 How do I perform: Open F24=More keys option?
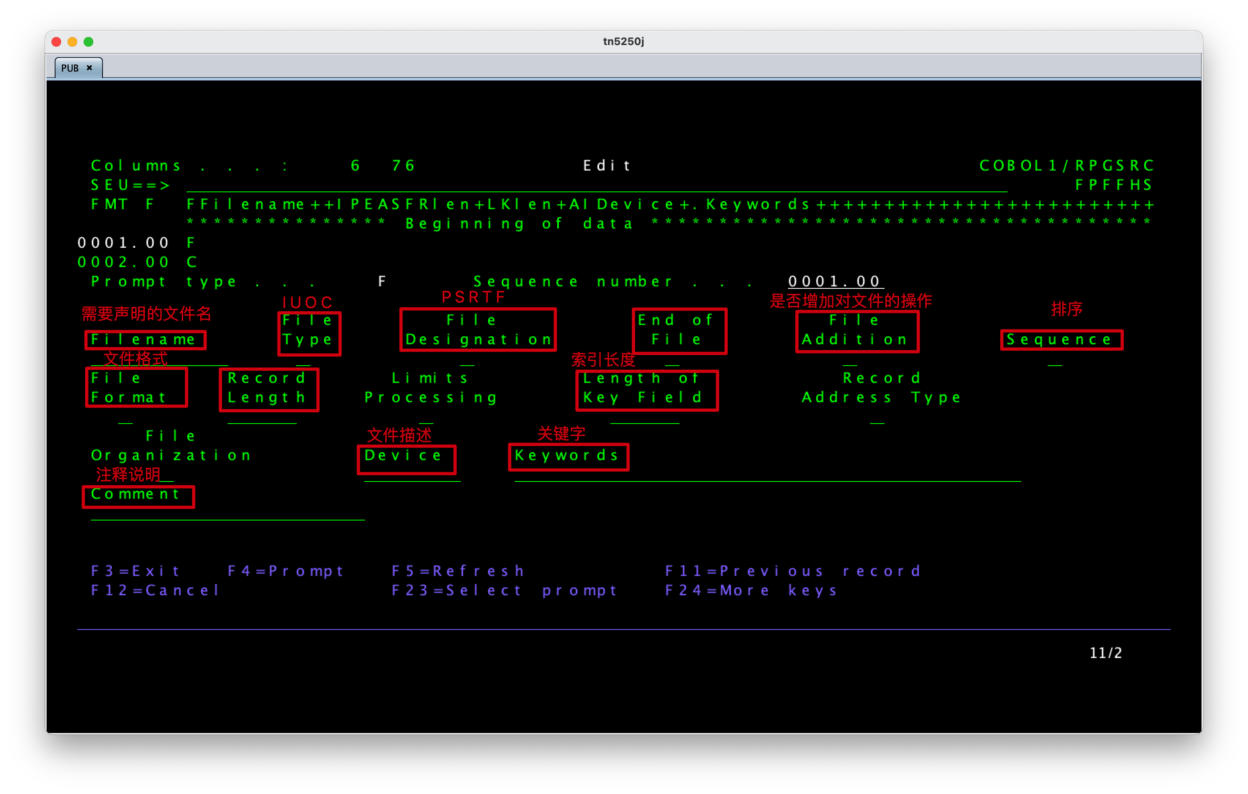pos(751,590)
